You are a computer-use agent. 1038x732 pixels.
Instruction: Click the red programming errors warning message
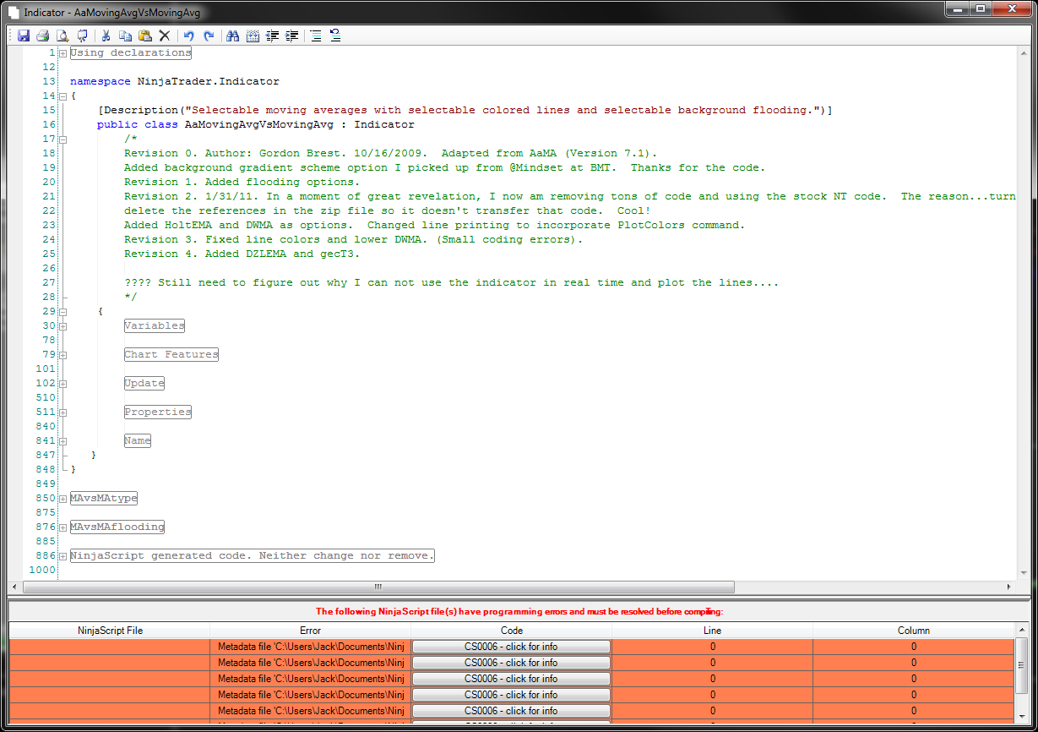pos(519,611)
